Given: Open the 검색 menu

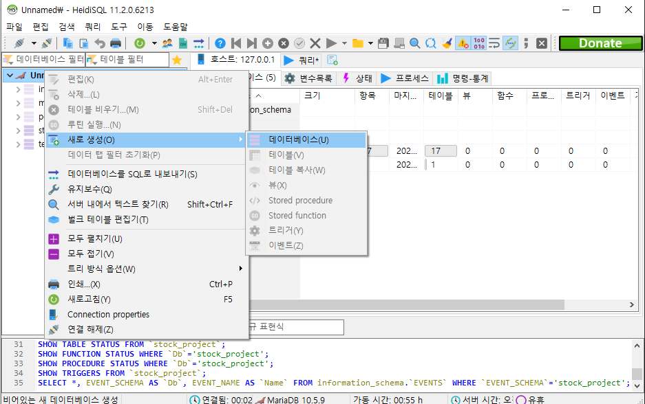Looking at the screenshot, I should (67, 27).
